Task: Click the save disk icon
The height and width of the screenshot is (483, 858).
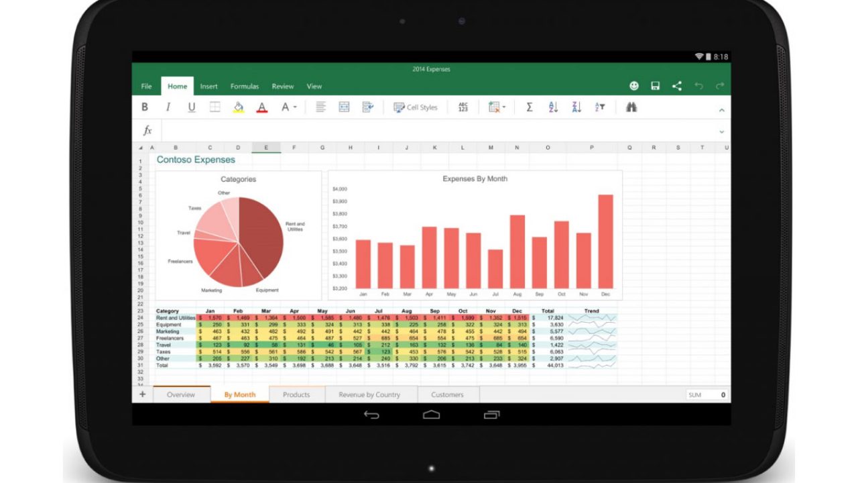Action: (656, 86)
